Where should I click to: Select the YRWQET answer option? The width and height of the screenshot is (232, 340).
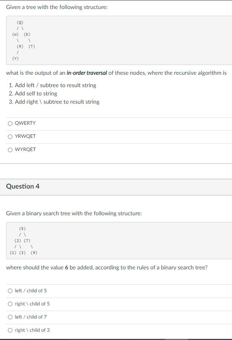tap(26, 136)
